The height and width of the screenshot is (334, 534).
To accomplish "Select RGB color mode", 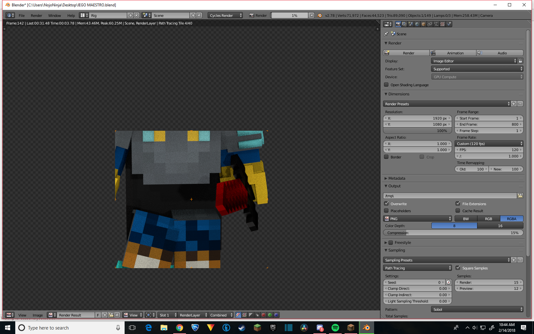I will pyautogui.click(x=489, y=219).
